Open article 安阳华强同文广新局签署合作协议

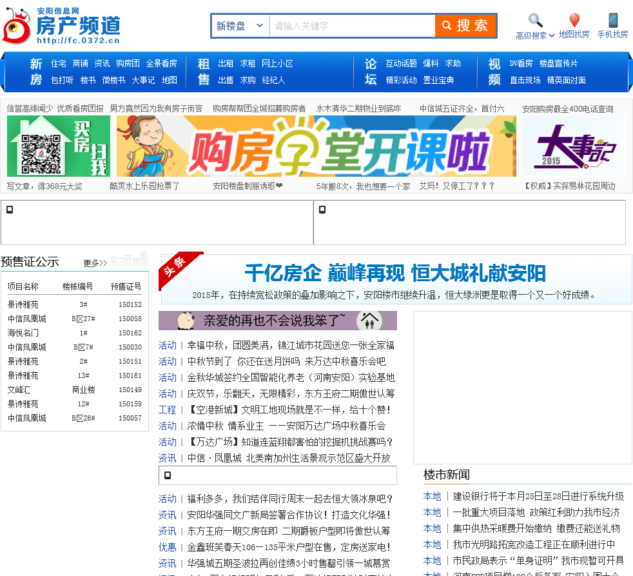pyautogui.click(x=289, y=515)
